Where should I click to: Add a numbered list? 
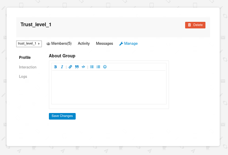pyautogui.click(x=98, y=67)
